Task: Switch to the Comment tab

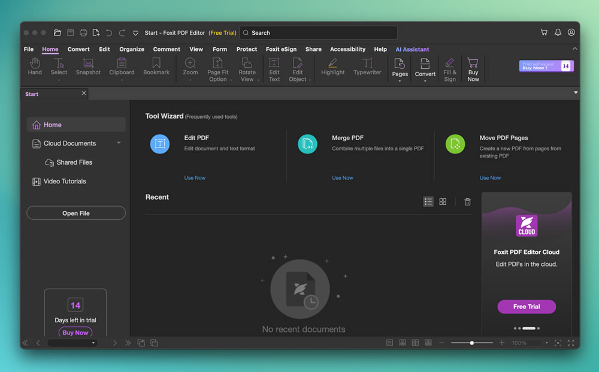Action: pyautogui.click(x=167, y=49)
